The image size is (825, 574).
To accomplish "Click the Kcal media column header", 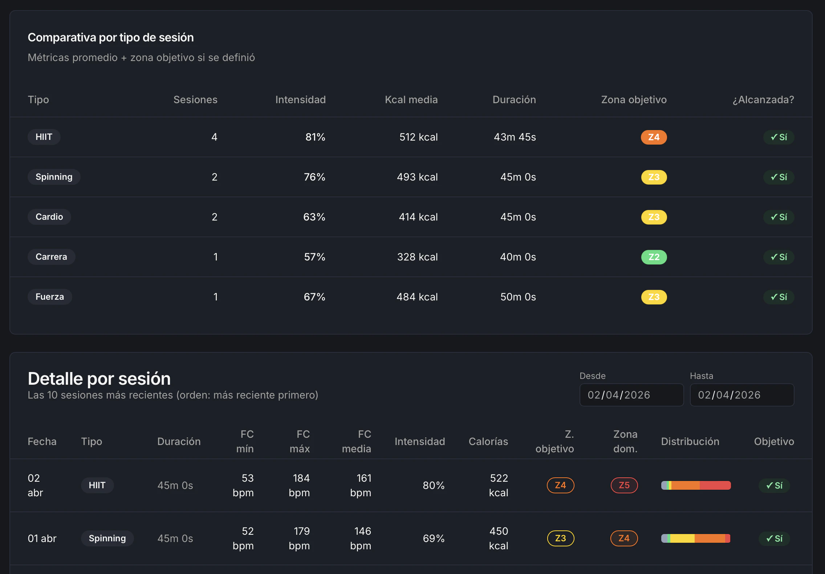I will point(411,100).
